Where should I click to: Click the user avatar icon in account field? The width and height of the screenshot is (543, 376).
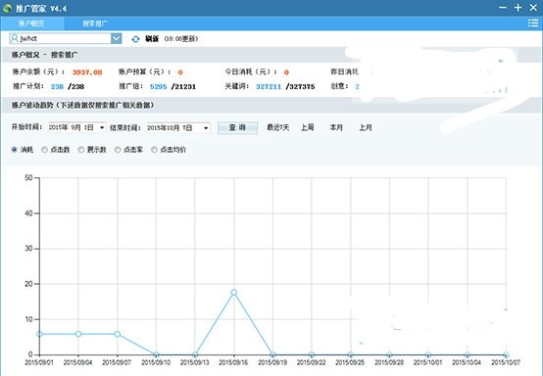coord(14,38)
